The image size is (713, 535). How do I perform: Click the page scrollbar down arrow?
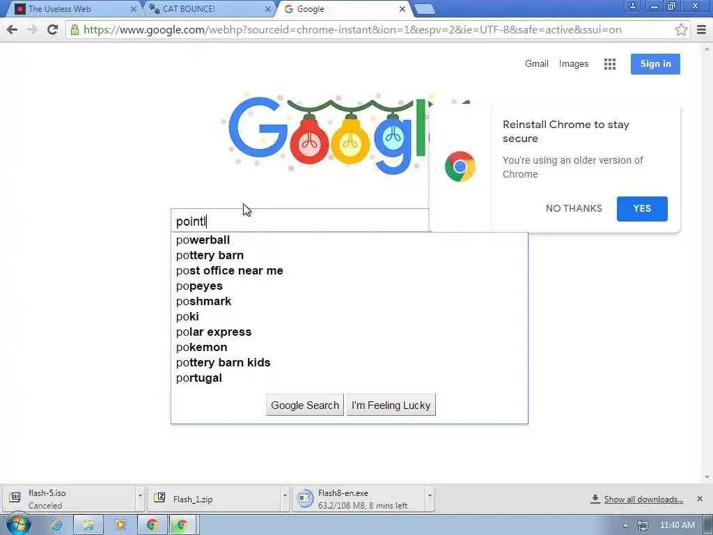(x=707, y=476)
